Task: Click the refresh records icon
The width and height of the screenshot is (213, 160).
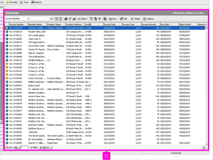Action: click(x=61, y=19)
